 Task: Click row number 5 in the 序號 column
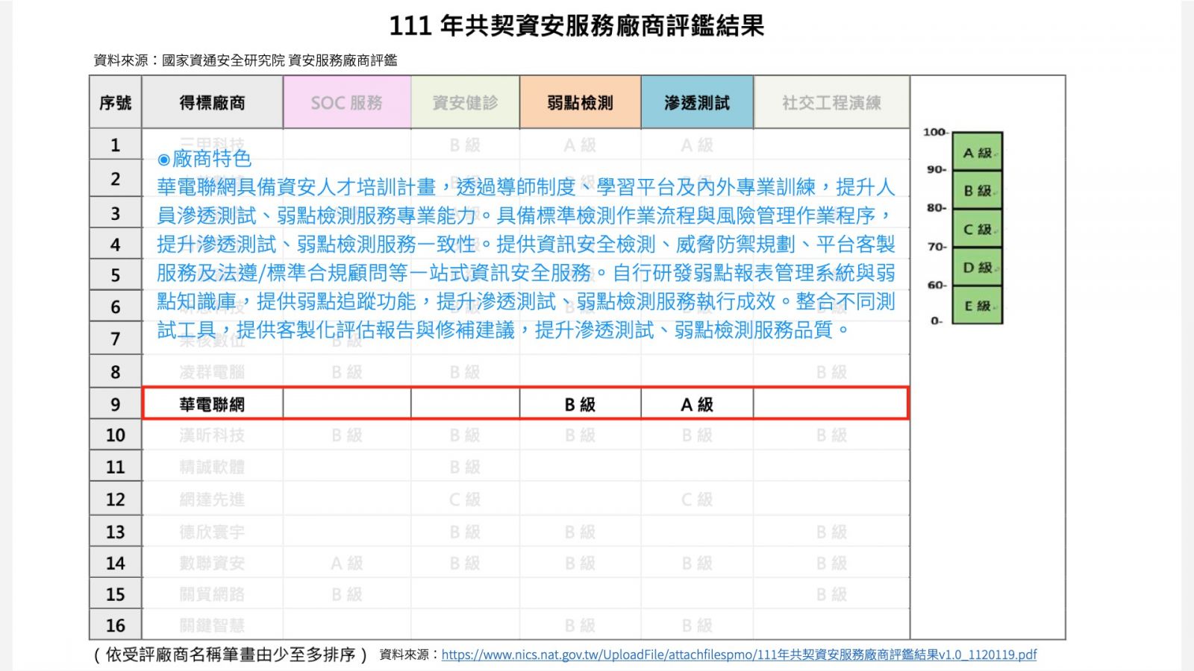116,275
